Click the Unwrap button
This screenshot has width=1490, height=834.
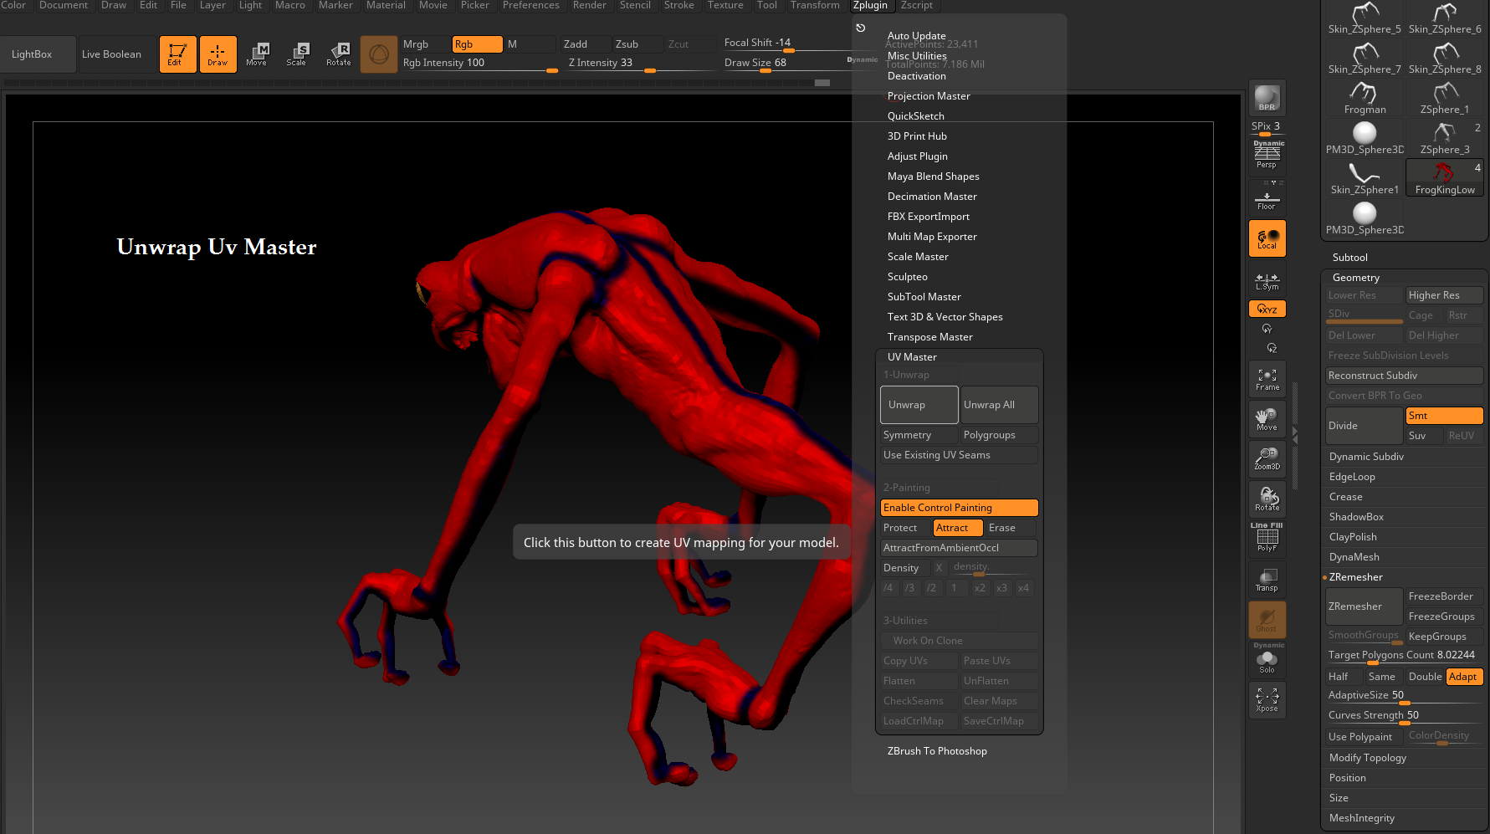pos(919,405)
